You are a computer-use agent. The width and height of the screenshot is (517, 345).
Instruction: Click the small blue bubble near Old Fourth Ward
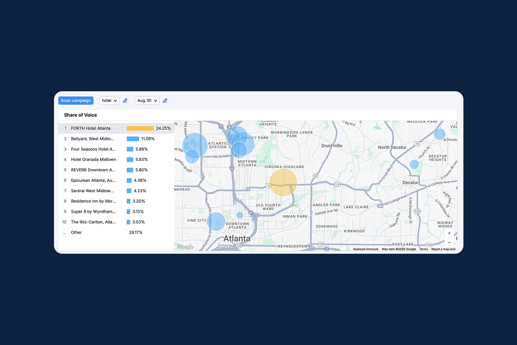240,215
